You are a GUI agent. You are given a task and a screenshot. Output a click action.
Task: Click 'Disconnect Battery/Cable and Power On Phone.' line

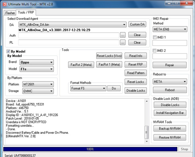(37, 133)
